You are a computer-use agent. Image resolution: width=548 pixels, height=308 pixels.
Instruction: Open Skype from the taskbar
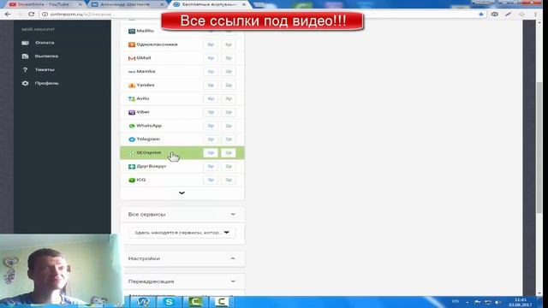click(x=169, y=302)
